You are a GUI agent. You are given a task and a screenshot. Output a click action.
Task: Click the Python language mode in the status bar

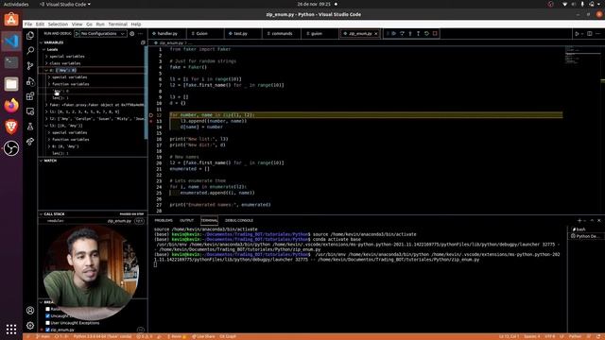pyautogui.click(x=575, y=336)
